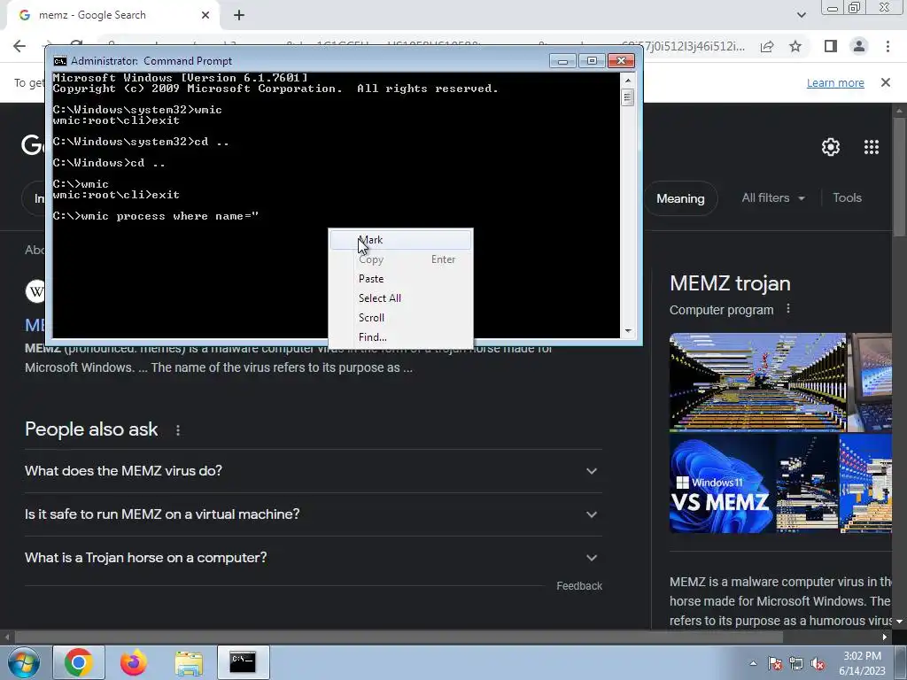Open the taskbar clock 3:02 PM
This screenshot has height=680, width=907.
[862, 663]
